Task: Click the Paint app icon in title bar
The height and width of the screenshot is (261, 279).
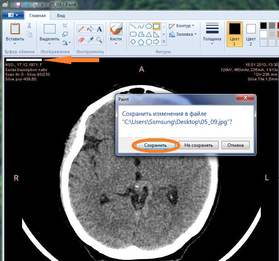Action: (x=5, y=5)
